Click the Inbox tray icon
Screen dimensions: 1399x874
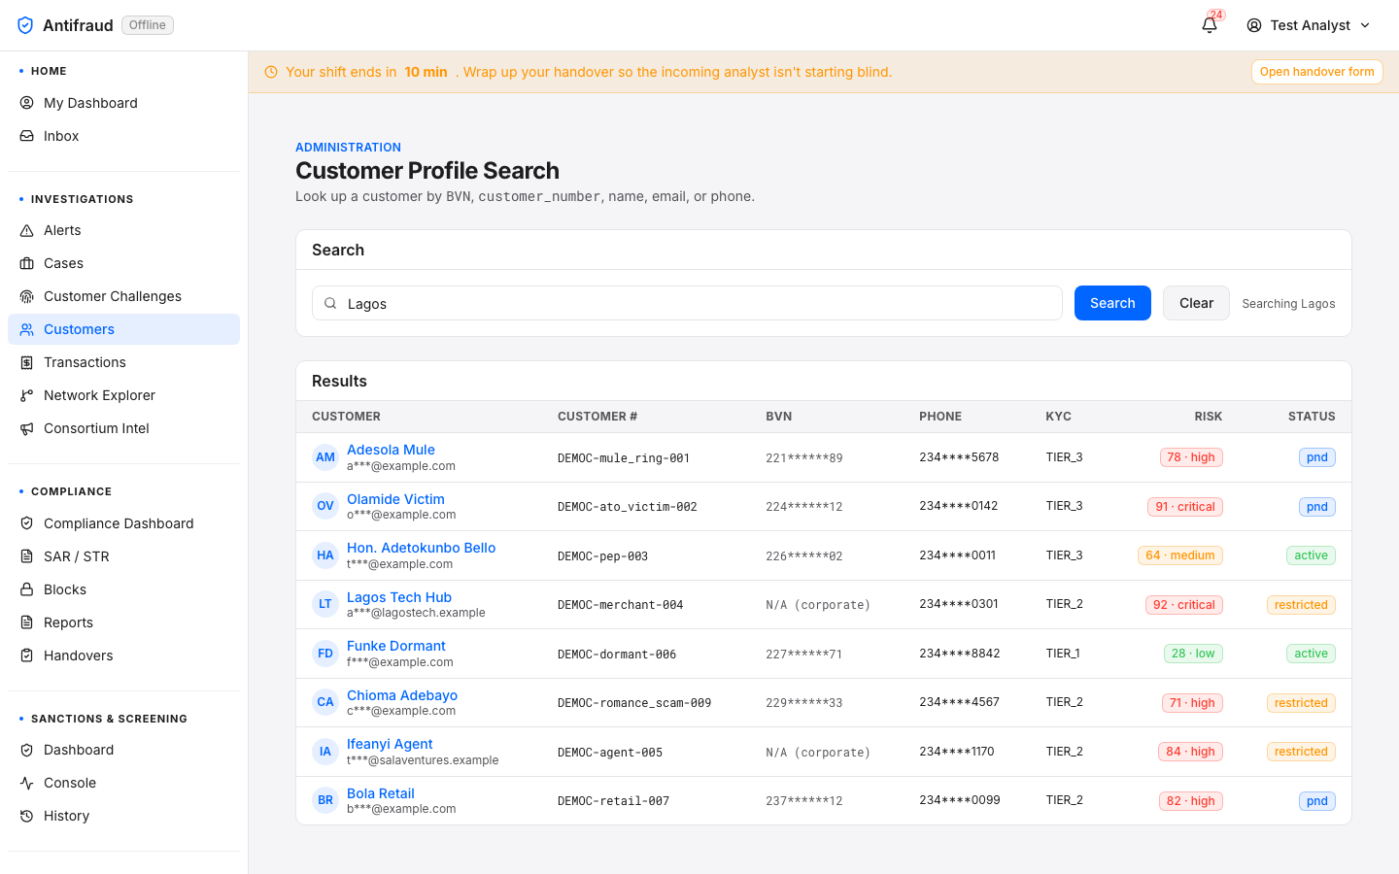(27, 136)
